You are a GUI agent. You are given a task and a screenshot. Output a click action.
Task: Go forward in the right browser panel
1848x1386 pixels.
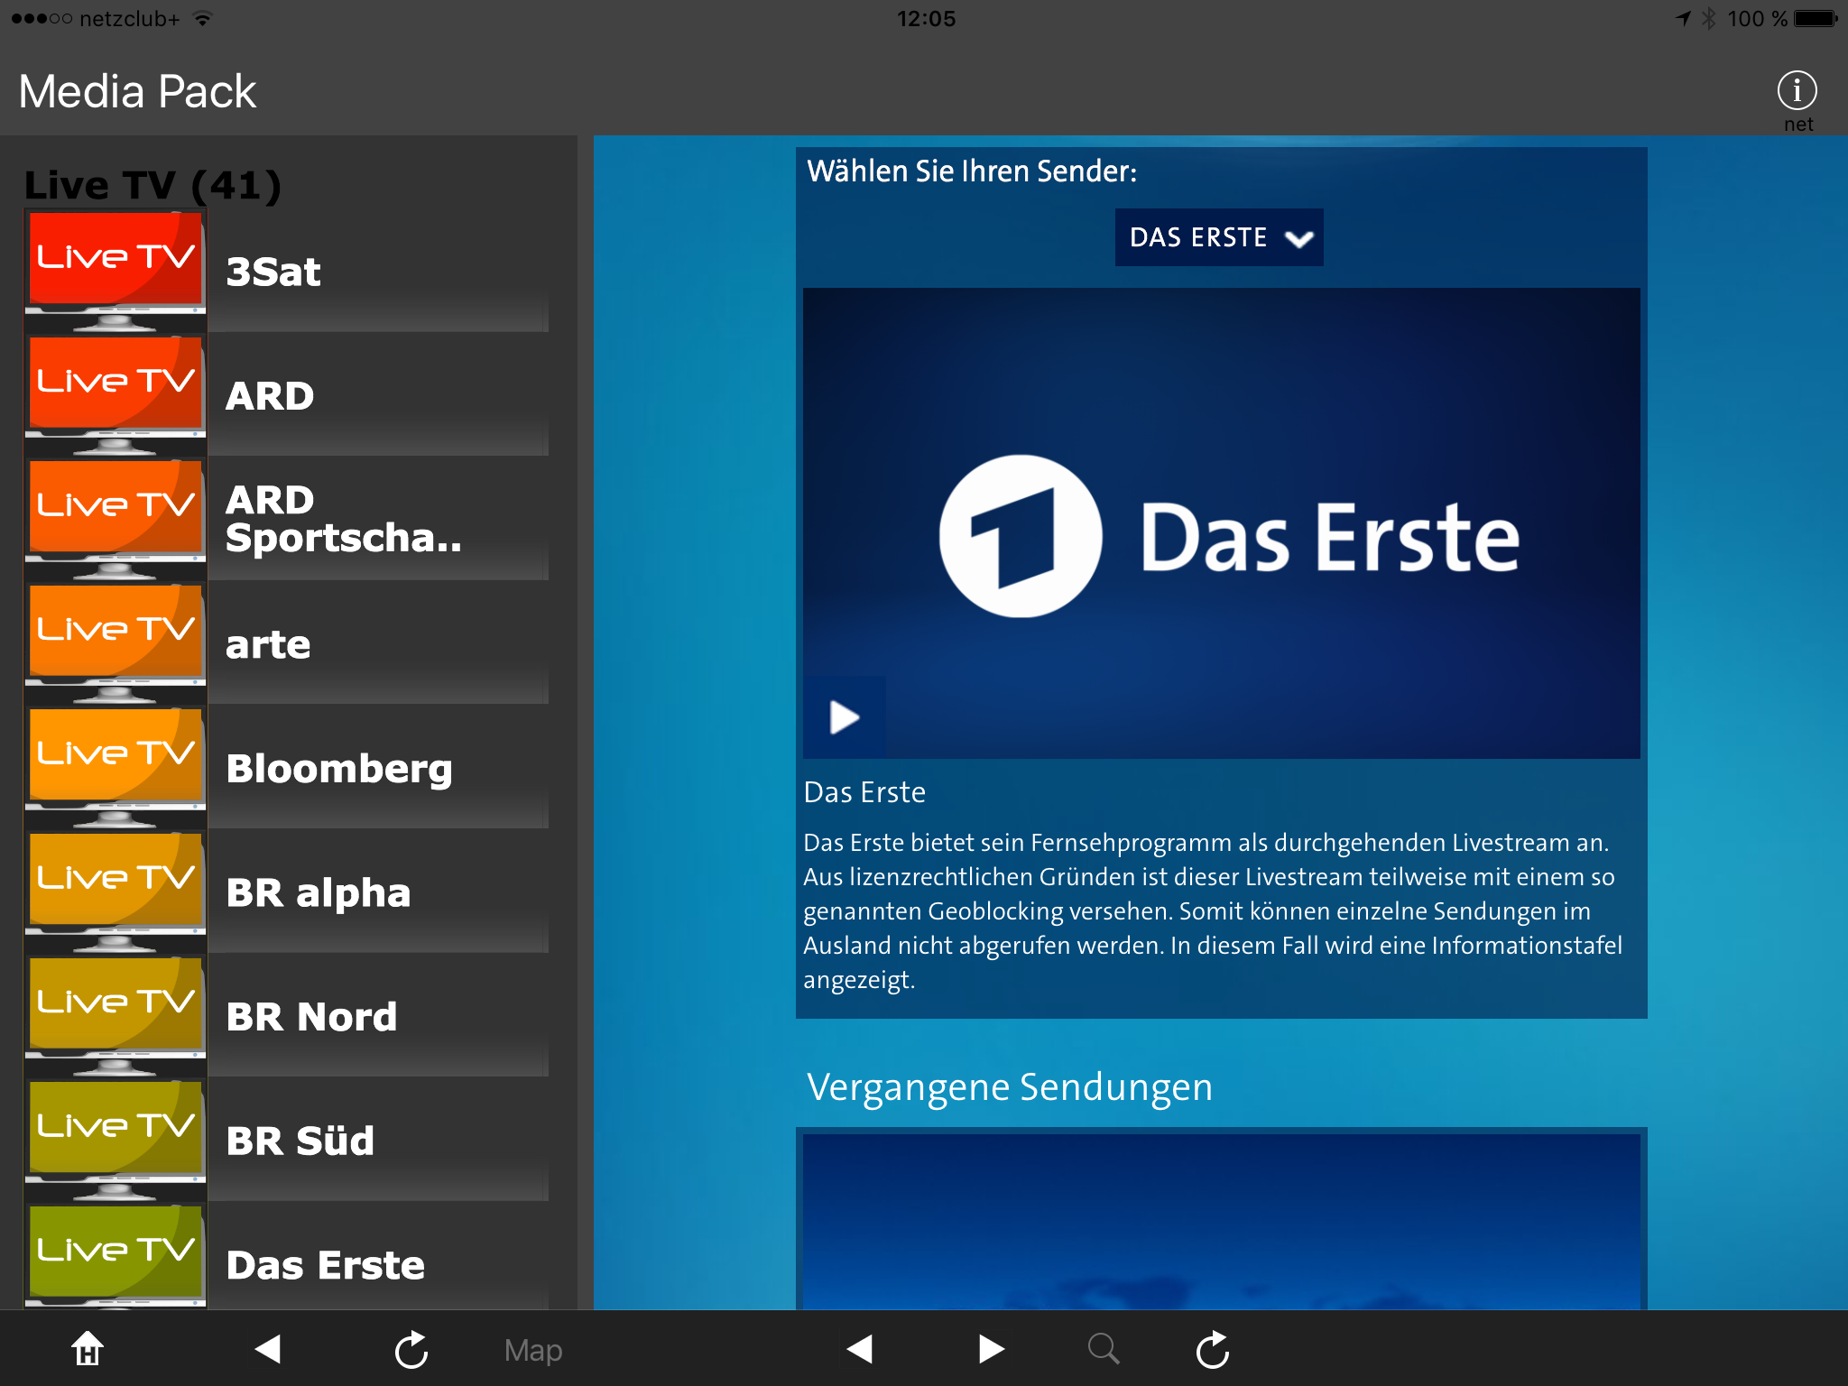[x=991, y=1349]
